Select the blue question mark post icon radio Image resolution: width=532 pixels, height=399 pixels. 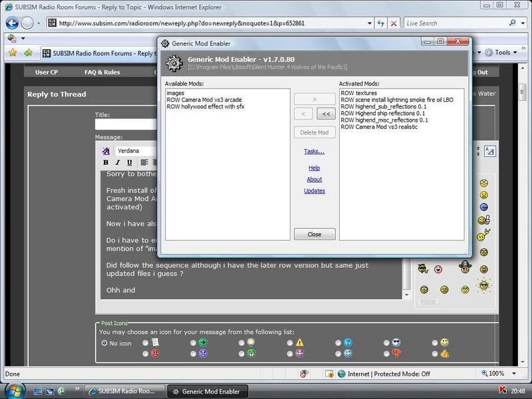pos(338,343)
